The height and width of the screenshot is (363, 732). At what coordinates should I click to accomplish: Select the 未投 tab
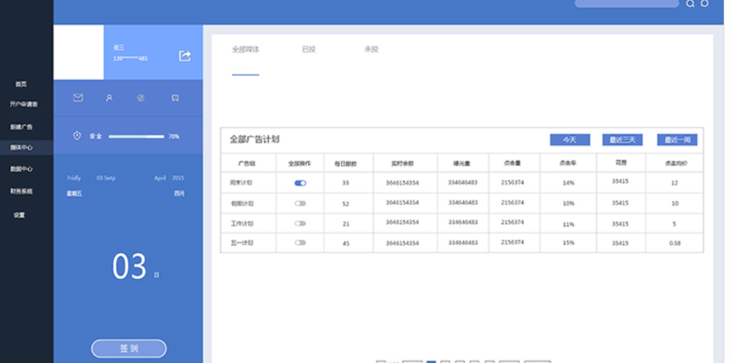[x=371, y=49]
